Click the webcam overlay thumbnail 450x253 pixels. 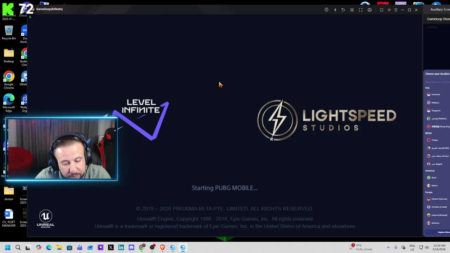[x=62, y=149]
